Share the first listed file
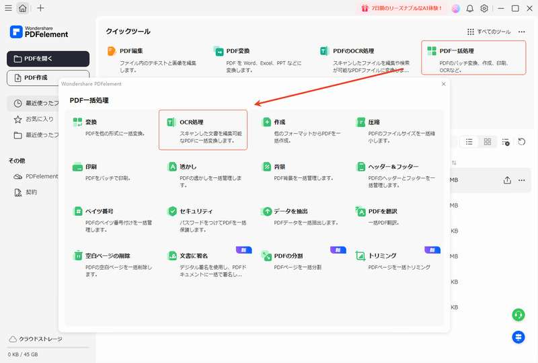This screenshot has width=538, height=363. pyautogui.click(x=507, y=180)
